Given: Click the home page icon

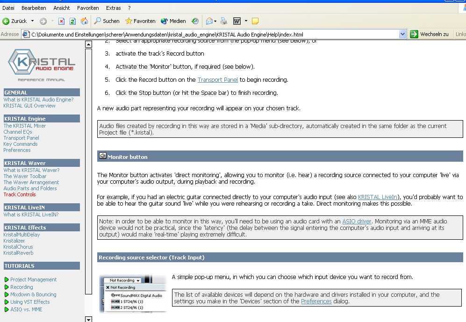Looking at the screenshot, I should 84,21.
